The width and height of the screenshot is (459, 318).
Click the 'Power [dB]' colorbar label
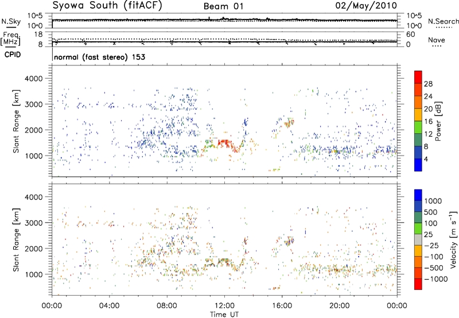pyautogui.click(x=438, y=121)
